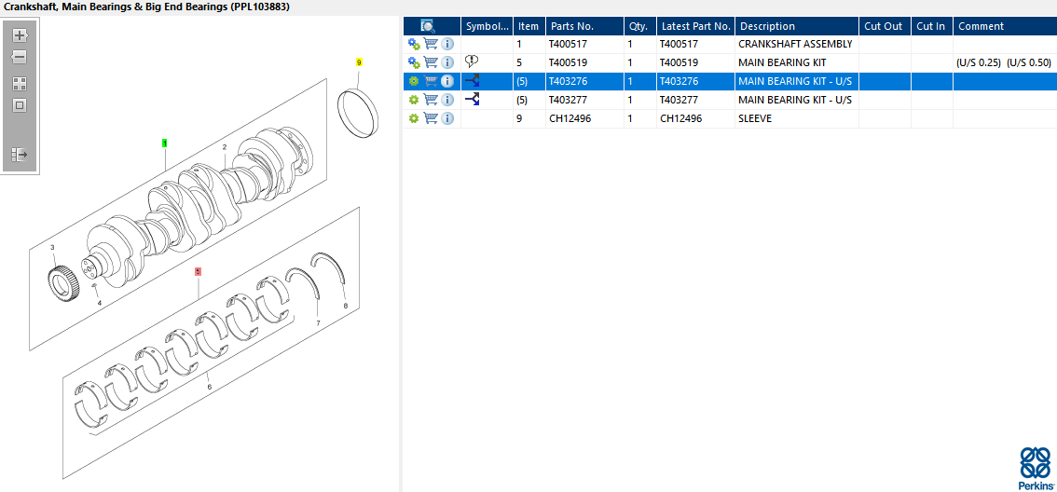1057x492 pixels.
Task: Click callout 8 thrust washer label
Action: (346, 306)
